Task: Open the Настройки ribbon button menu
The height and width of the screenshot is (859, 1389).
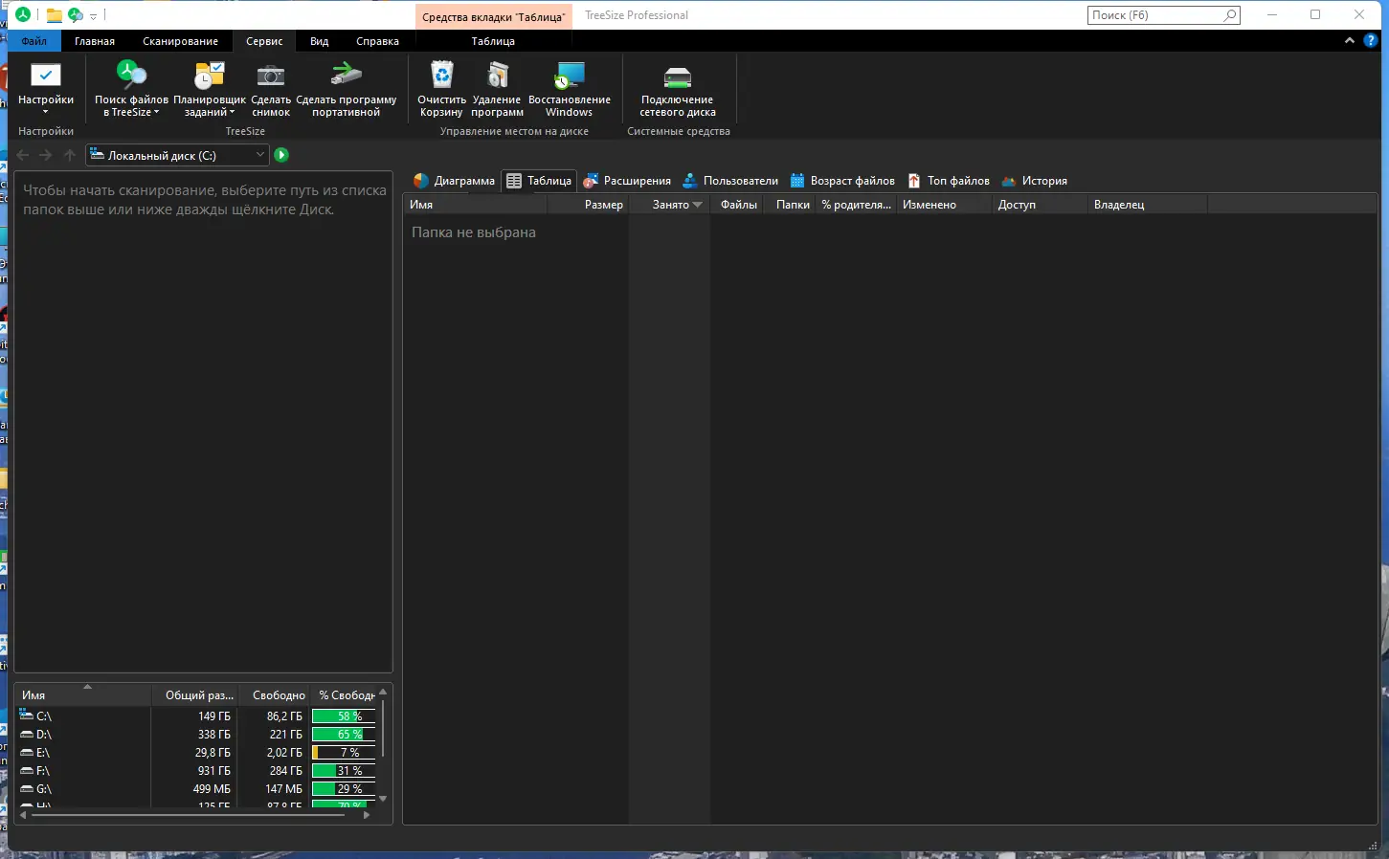Action: point(46,88)
